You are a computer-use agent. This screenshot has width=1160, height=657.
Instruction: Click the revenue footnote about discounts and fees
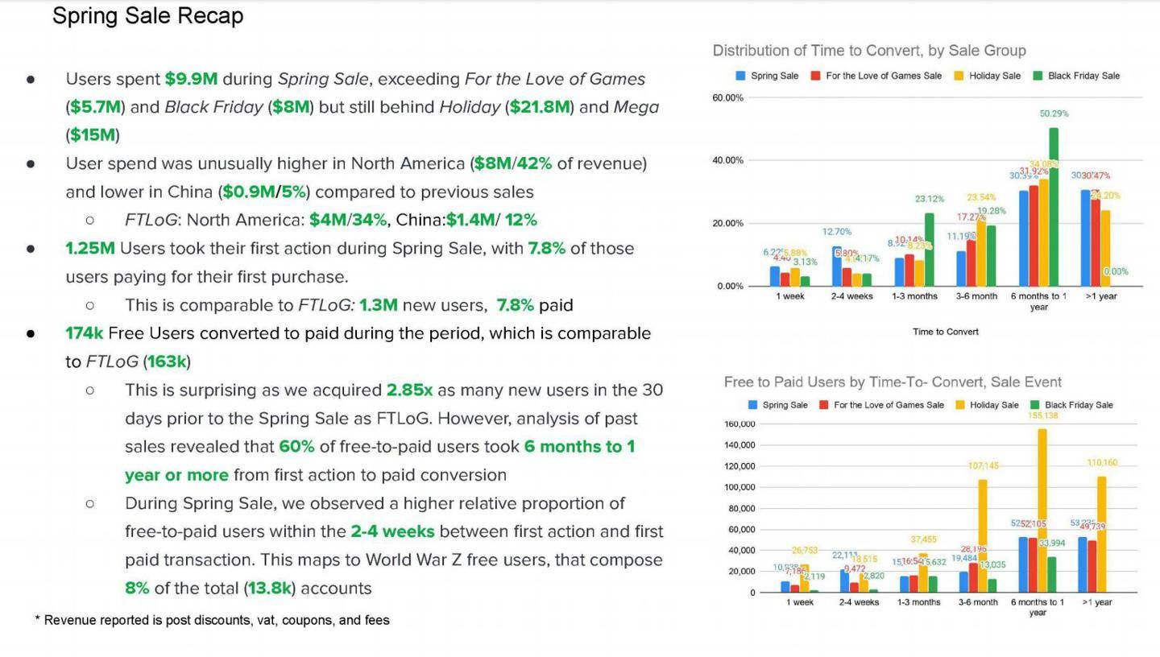pos(213,620)
